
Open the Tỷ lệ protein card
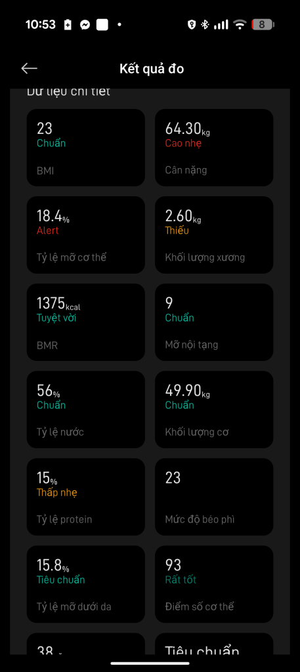coord(86,497)
